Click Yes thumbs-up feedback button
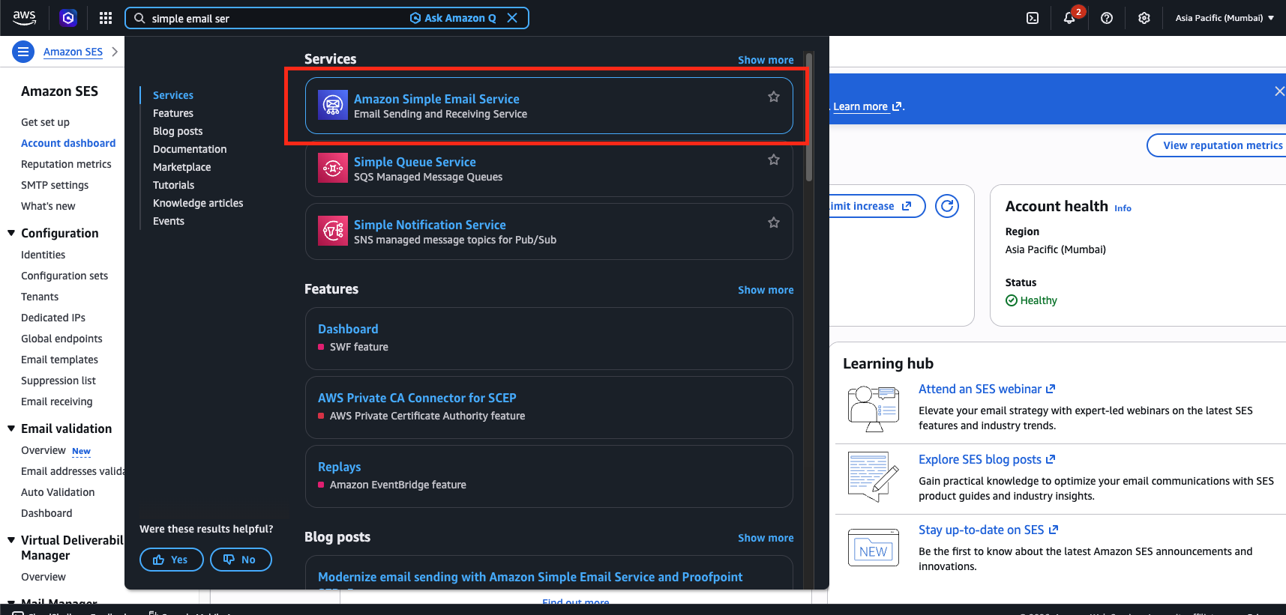This screenshot has height=615, width=1286. point(171,560)
